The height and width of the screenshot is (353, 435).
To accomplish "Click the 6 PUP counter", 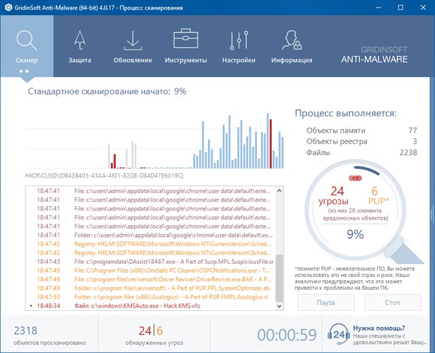I will (x=375, y=196).
